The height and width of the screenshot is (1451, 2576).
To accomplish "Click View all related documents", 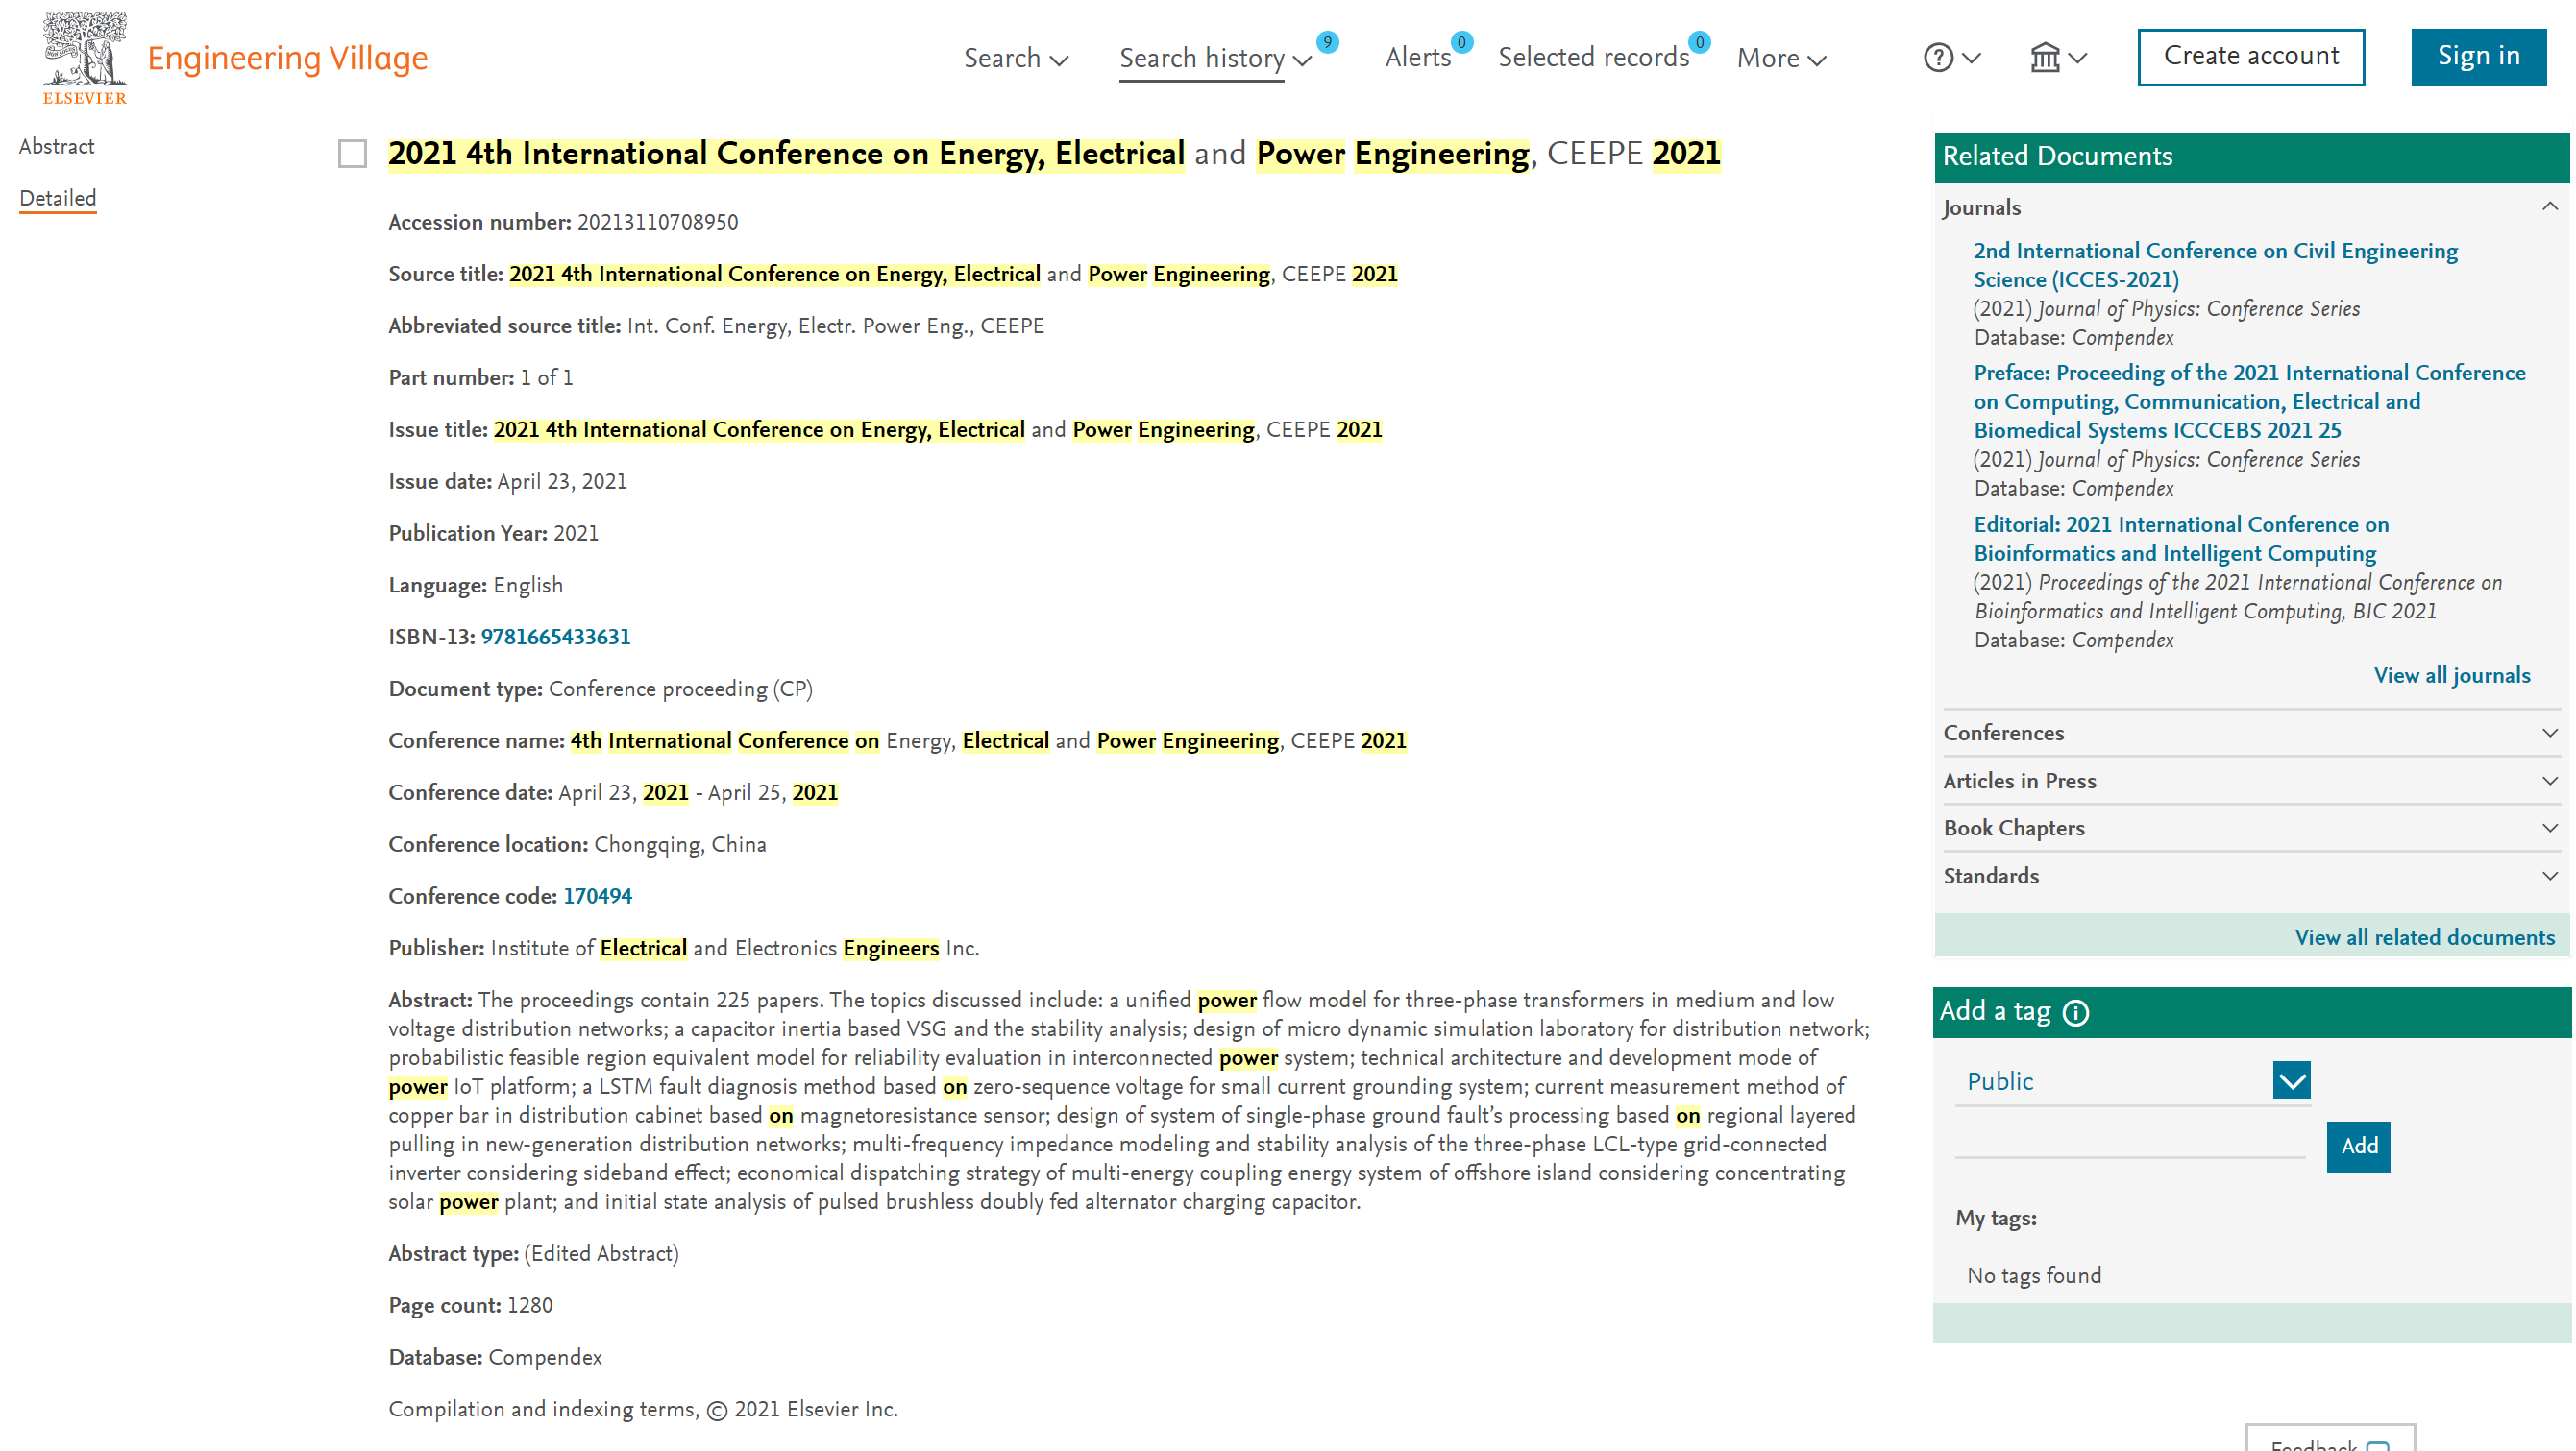I will (2424, 937).
